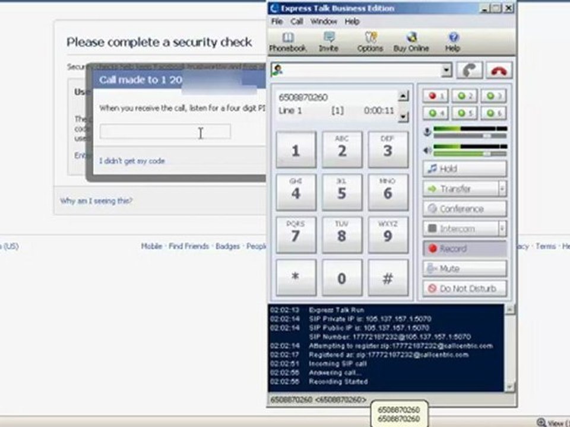Click the "Recording Started" log entry
The image size is (570, 427).
click(338, 381)
